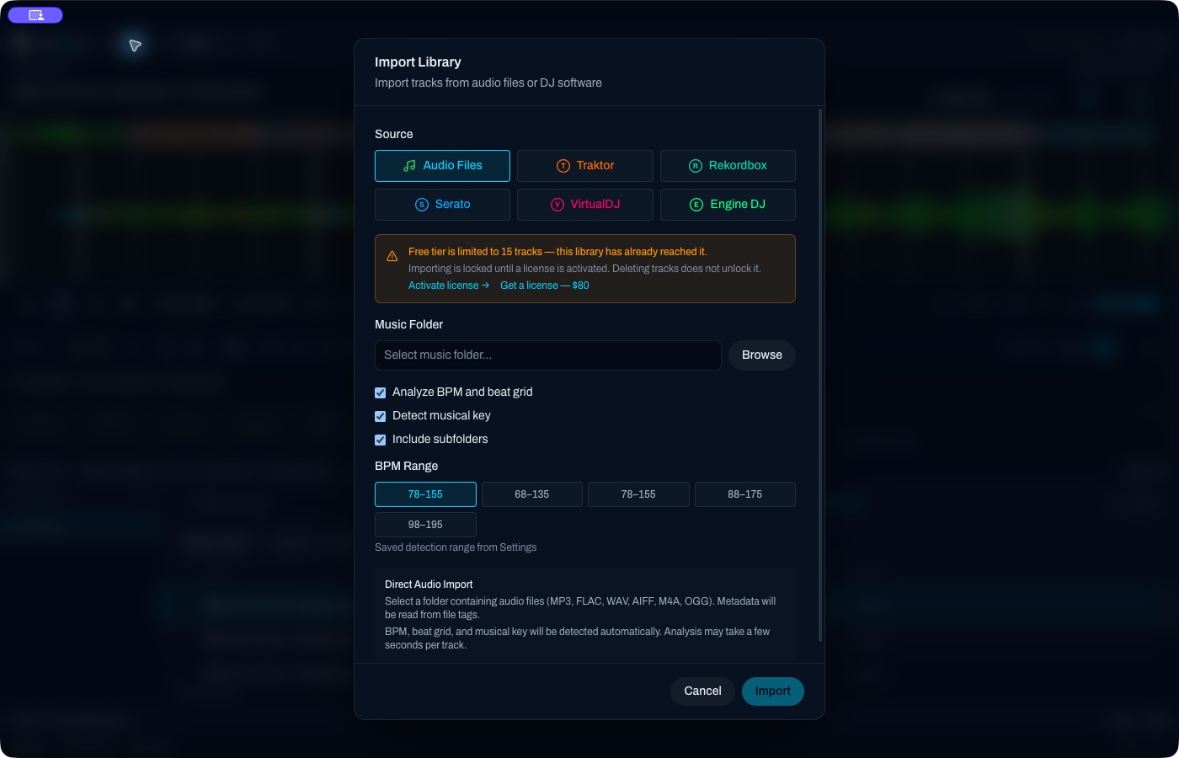Click the "Direct Audio Import" heading
Screen dimensions: 1179x758
[x=429, y=585]
